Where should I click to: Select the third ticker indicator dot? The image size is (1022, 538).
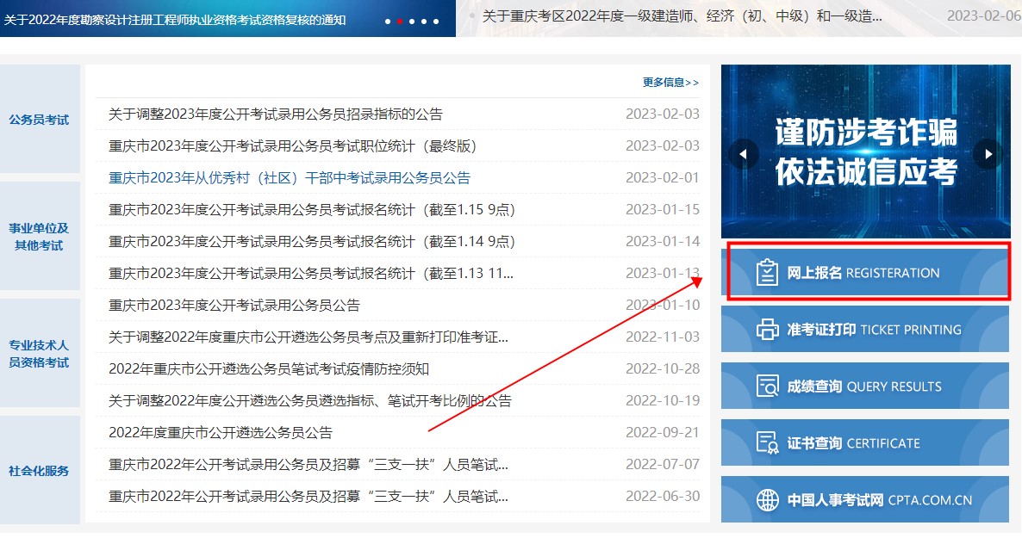click(x=412, y=22)
